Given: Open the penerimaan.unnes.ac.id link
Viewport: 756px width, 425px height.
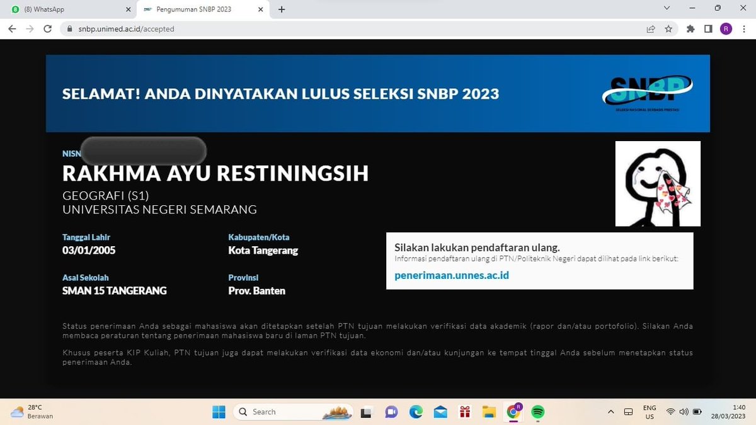Looking at the screenshot, I should (x=452, y=275).
